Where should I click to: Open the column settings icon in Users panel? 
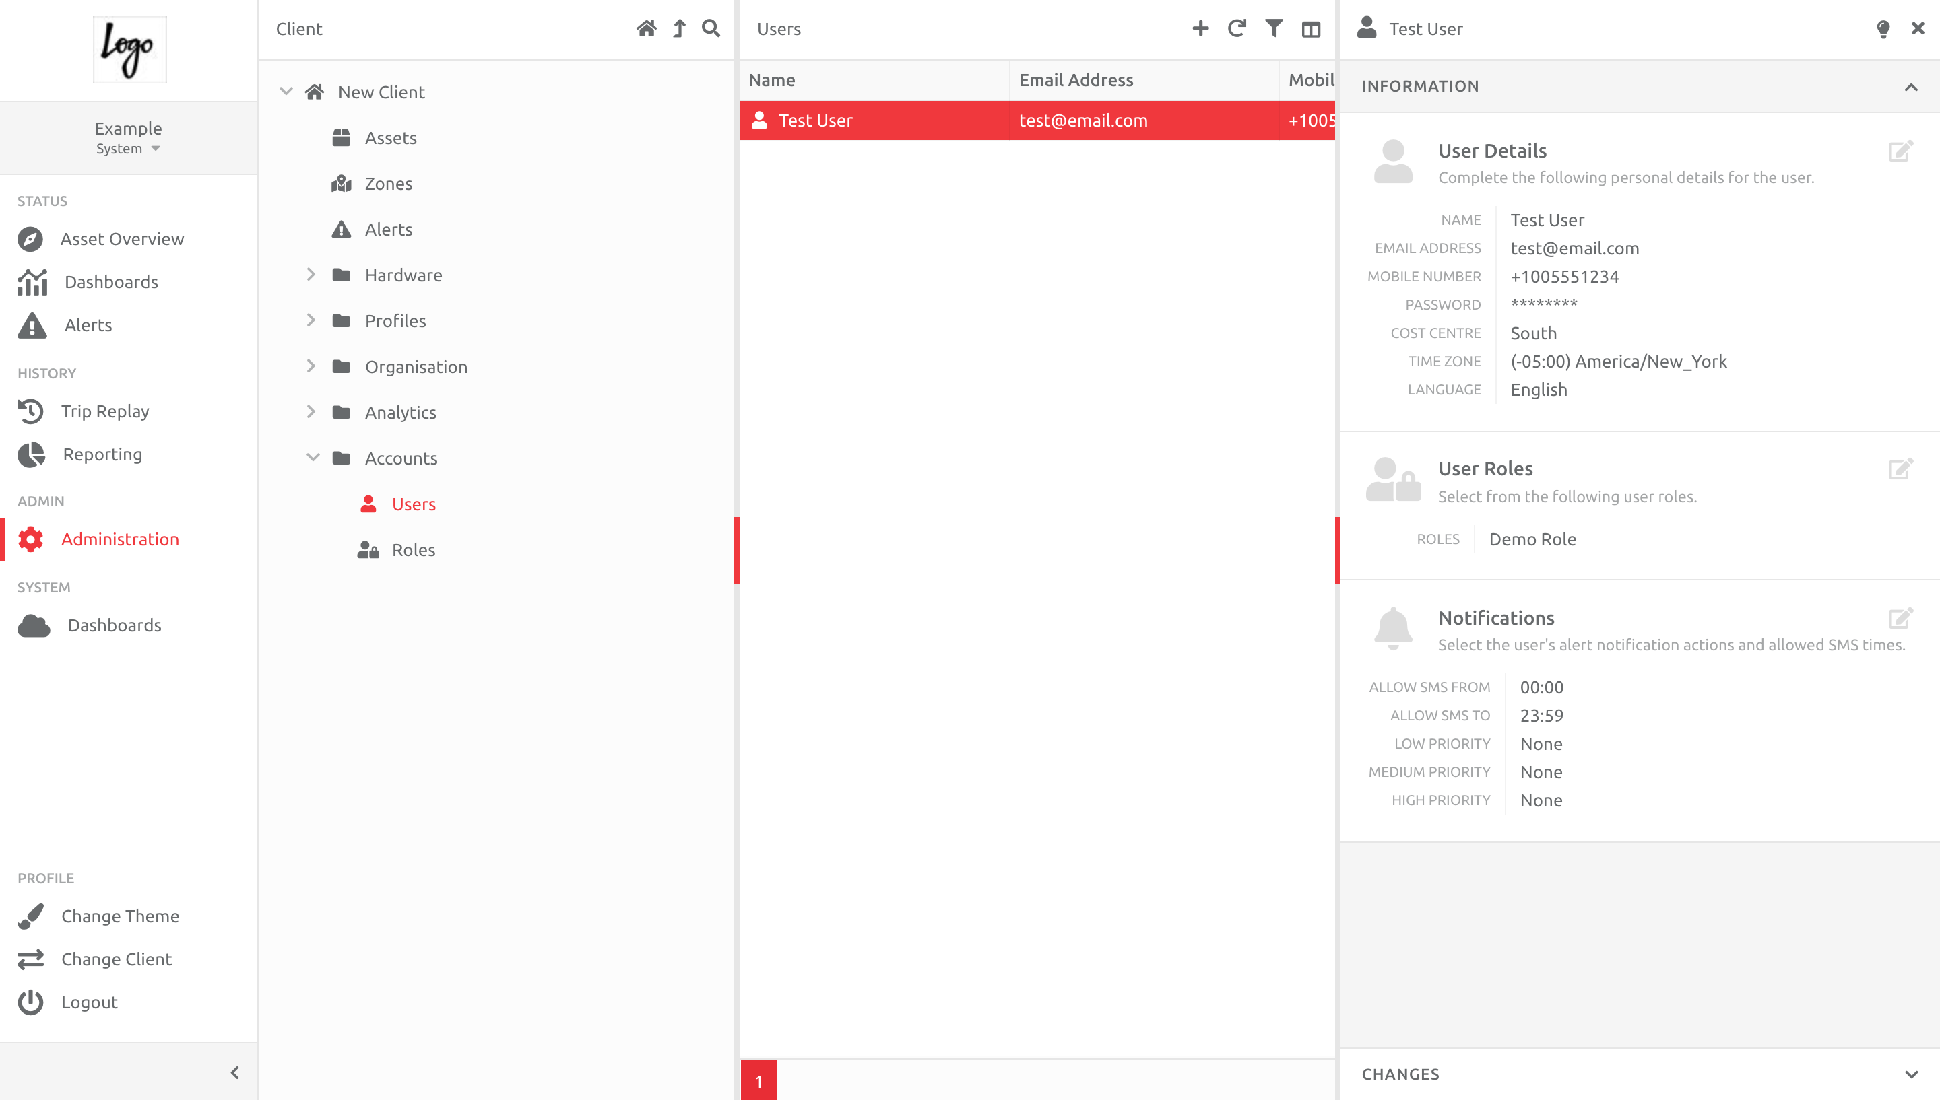pyautogui.click(x=1312, y=28)
